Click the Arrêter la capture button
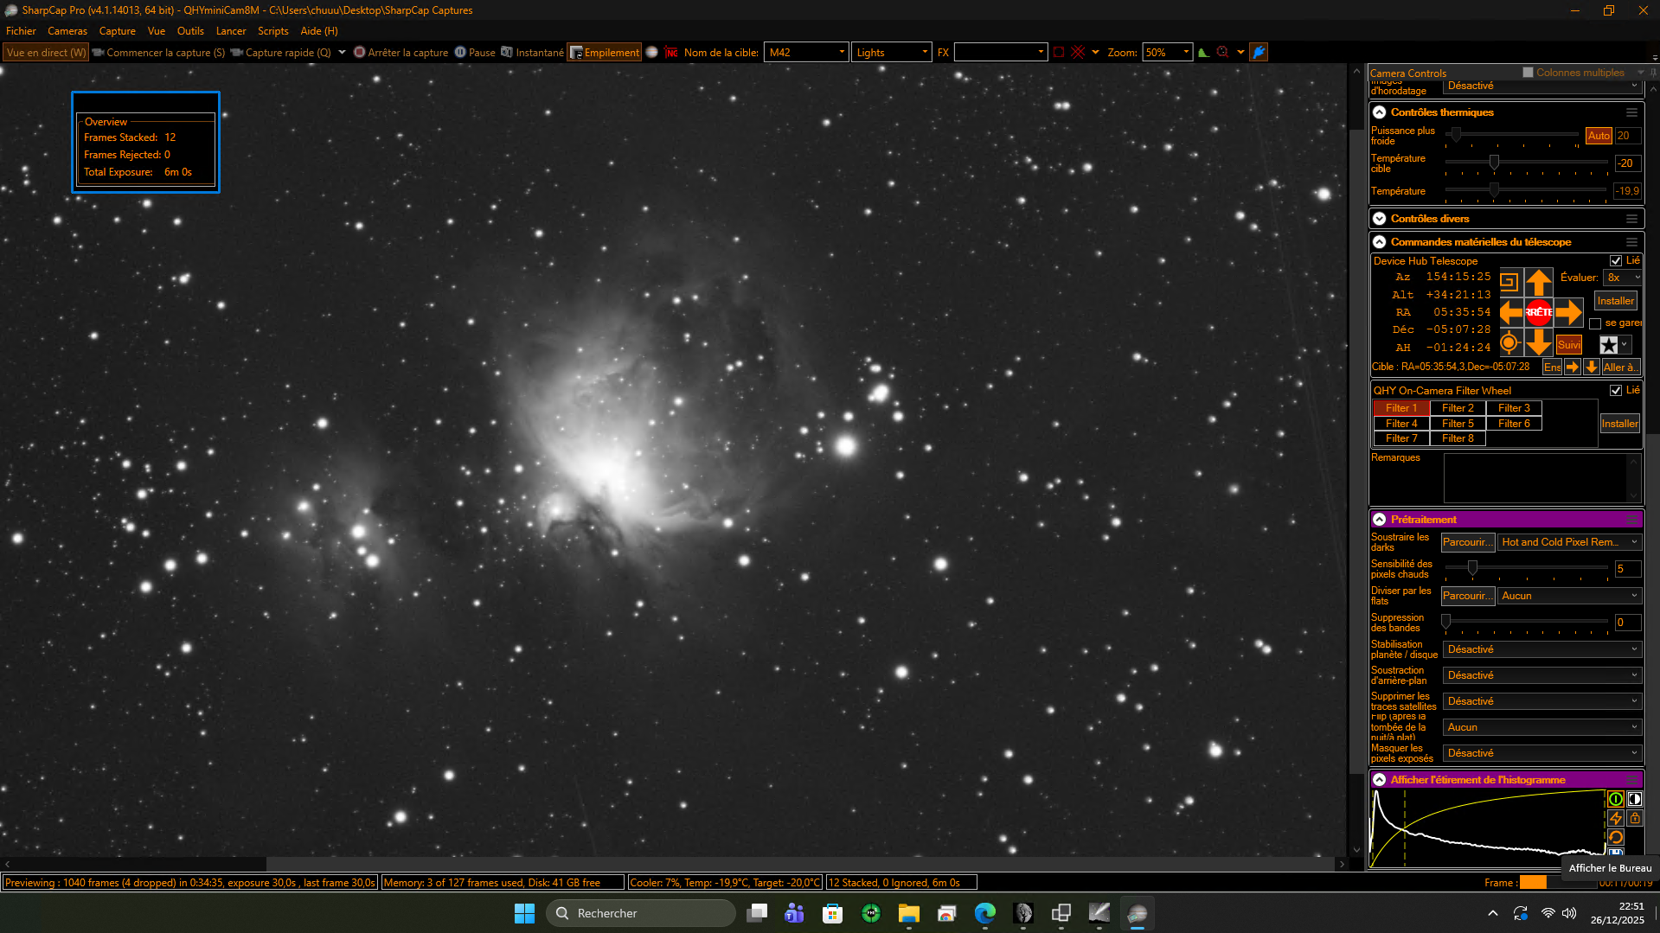 (x=401, y=53)
